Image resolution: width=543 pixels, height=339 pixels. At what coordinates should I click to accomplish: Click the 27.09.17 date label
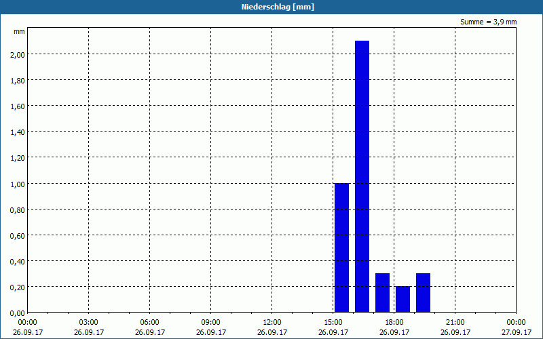(517, 332)
